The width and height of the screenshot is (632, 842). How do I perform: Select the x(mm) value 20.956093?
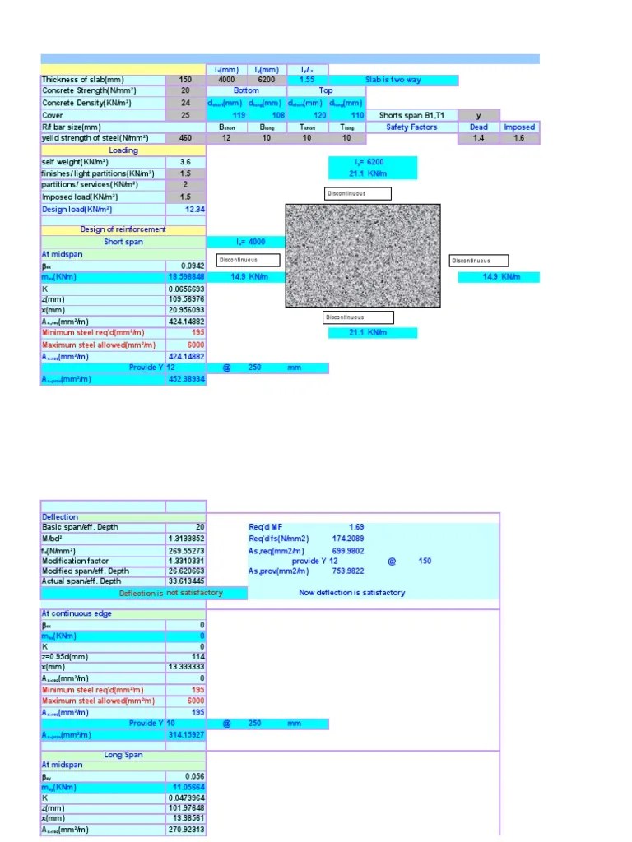pos(185,310)
